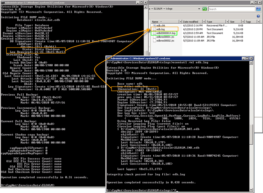Click 16,384 KB size of edbres00002.jrs
Screen dimensions: 263x193
[x=237, y=41]
